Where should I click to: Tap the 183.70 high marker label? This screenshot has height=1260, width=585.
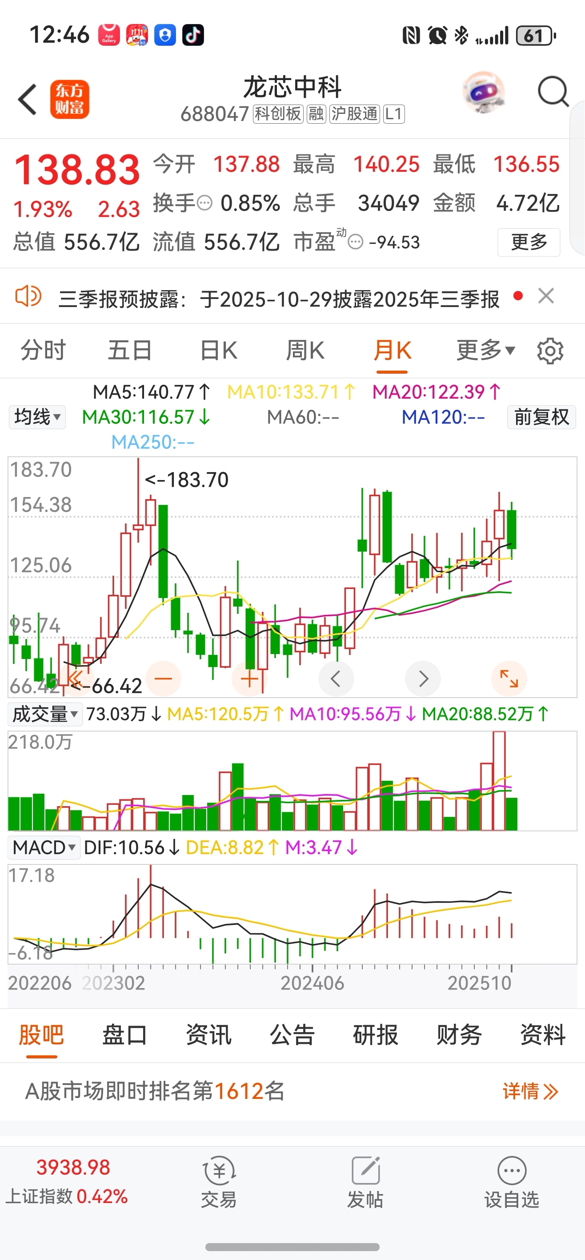(x=187, y=480)
